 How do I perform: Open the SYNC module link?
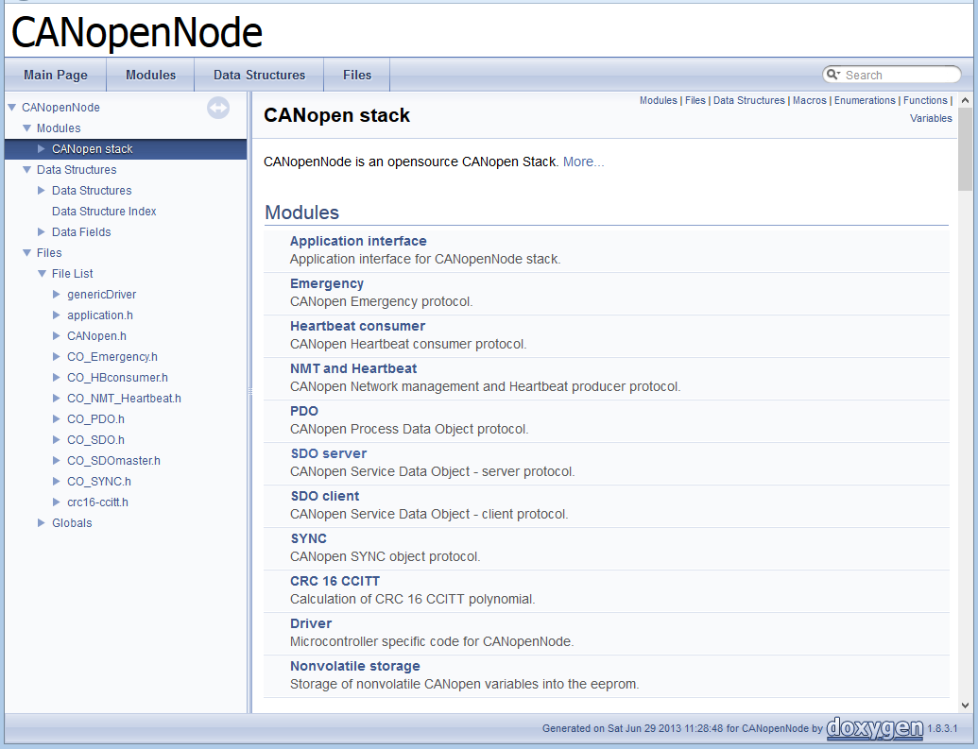click(x=308, y=538)
